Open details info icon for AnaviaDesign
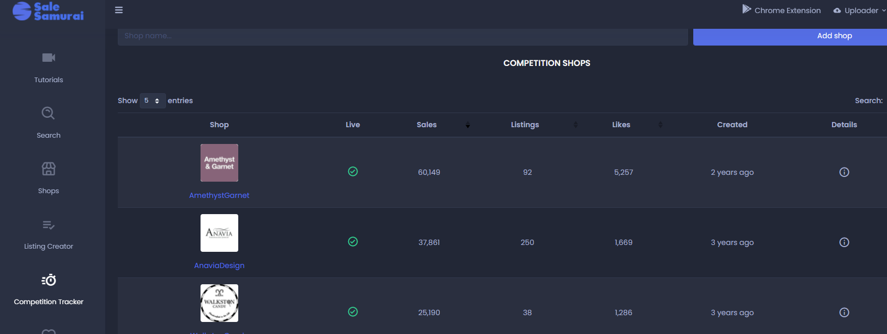 844,242
